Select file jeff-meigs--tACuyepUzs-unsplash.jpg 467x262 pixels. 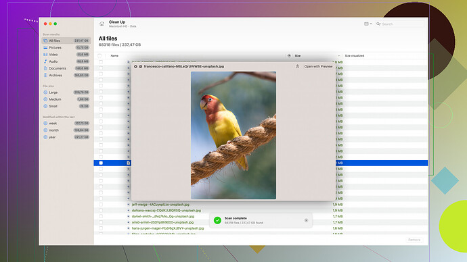(160, 205)
